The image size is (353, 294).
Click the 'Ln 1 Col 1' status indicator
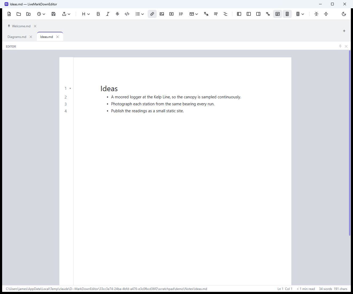pyautogui.click(x=285, y=289)
